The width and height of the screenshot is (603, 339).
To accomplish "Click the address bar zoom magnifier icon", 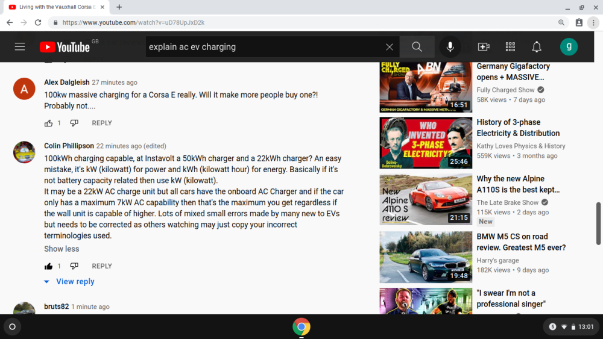I will pyautogui.click(x=561, y=23).
